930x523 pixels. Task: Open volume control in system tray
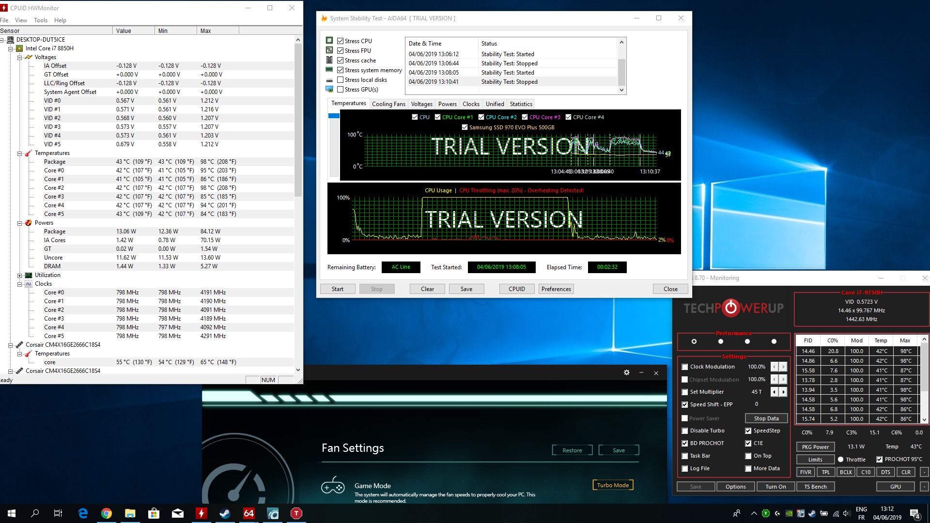point(846,513)
